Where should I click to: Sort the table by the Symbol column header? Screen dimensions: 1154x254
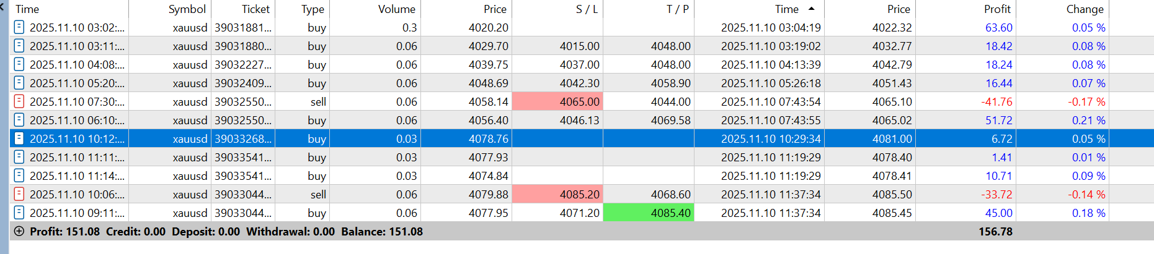(x=187, y=9)
